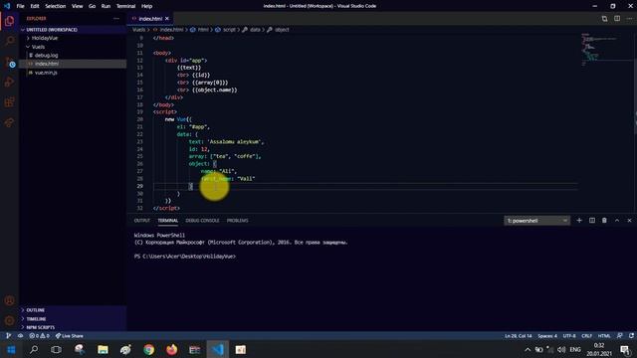
Task: Open Ln 29, Col 14 go-to-line
Action: [519, 336]
